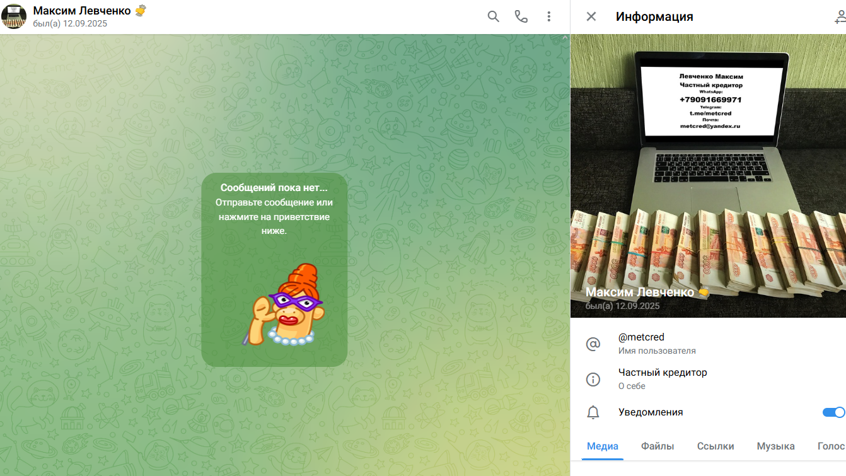Click the bell notifications icon
This screenshot has height=476, width=846.
coord(593,412)
